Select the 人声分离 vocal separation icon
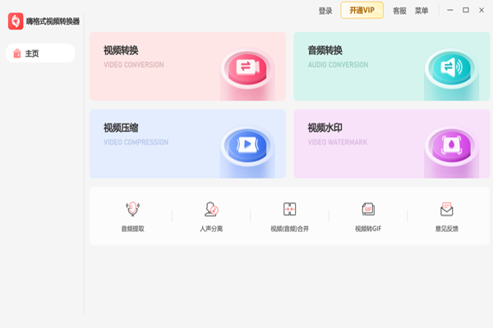 211,209
